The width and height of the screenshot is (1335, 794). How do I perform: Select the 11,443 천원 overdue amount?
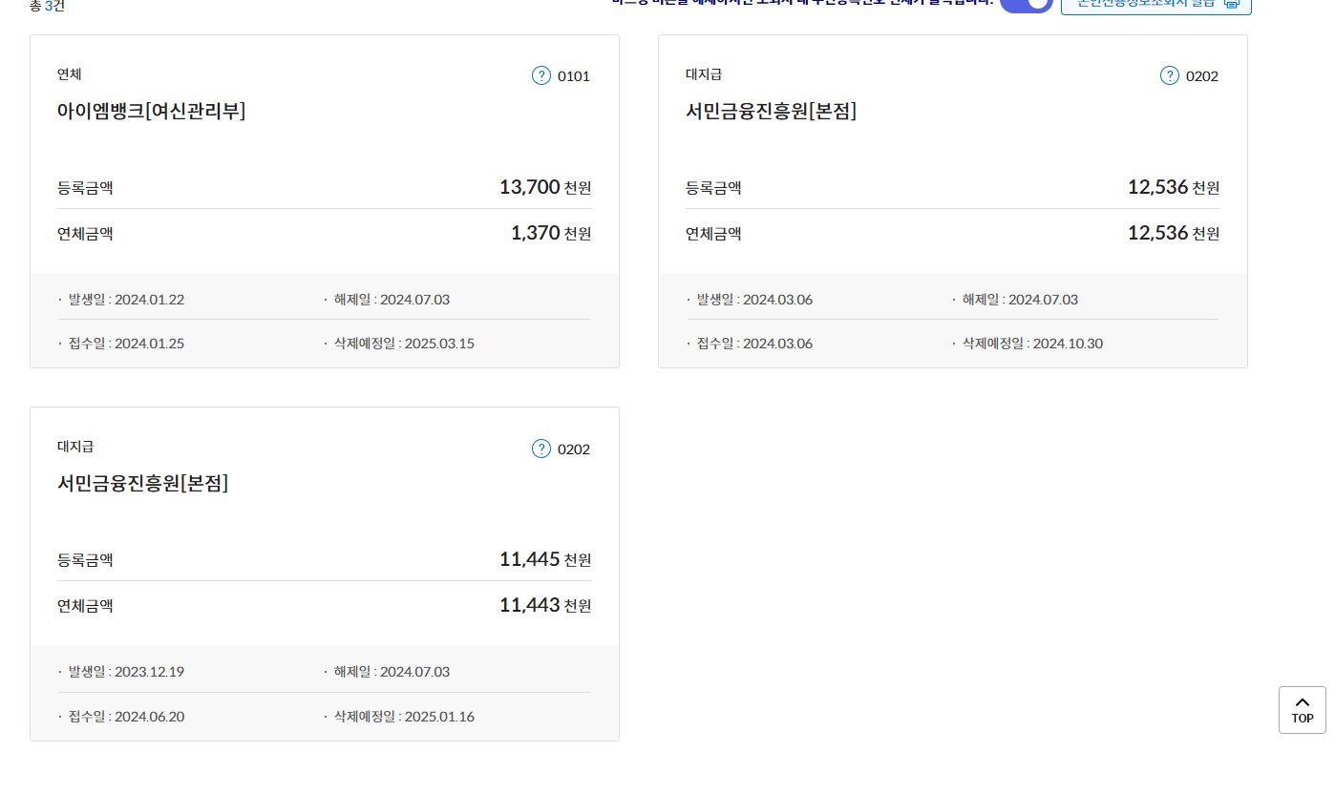tap(544, 605)
